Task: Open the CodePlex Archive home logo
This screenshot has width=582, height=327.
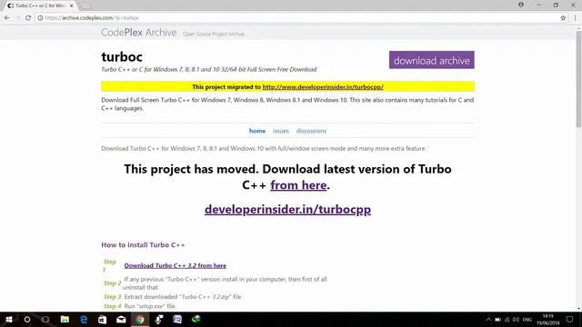Action: pos(139,33)
